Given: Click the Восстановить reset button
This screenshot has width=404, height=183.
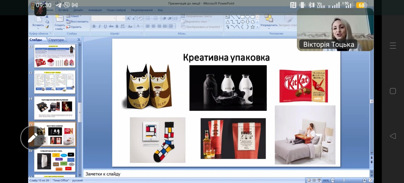Looking at the screenshot, I should pyautogui.click(x=77, y=21).
